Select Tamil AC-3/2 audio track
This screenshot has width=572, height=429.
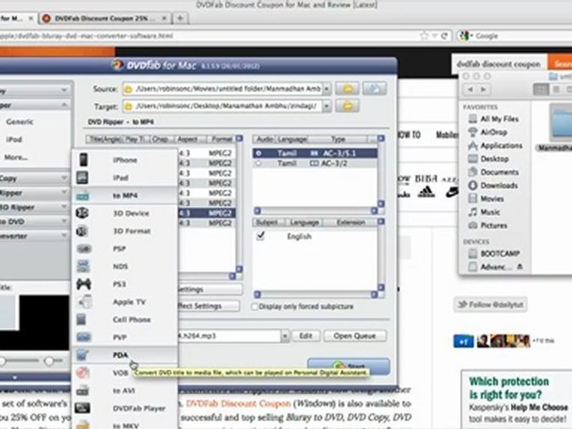(315, 163)
